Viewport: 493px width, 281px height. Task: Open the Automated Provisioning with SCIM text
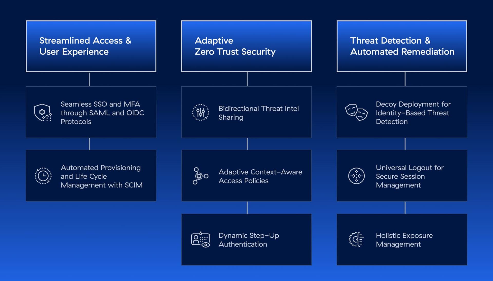[101, 176]
